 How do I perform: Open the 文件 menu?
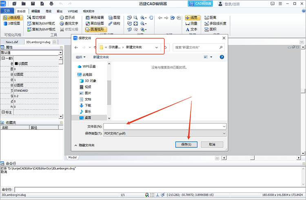point(7,11)
